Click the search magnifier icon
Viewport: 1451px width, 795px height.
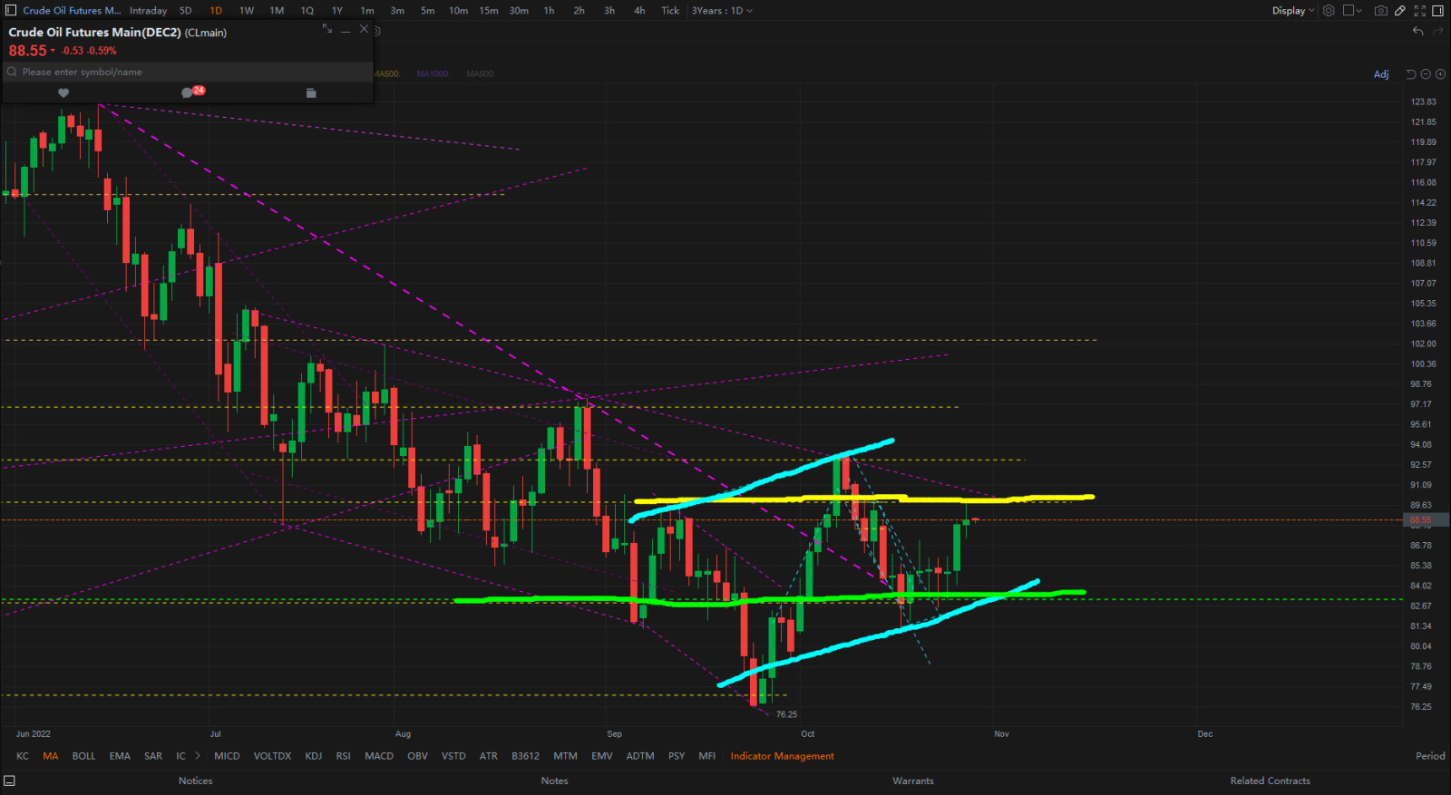point(13,72)
